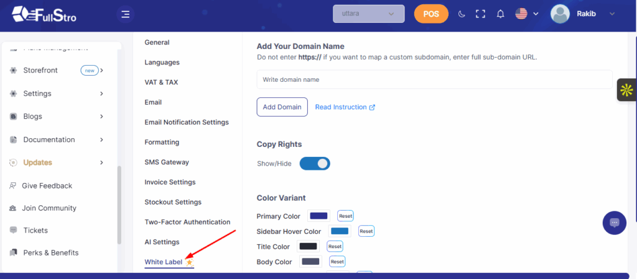Open the POS button
This screenshot has width=637, height=279.
click(431, 14)
